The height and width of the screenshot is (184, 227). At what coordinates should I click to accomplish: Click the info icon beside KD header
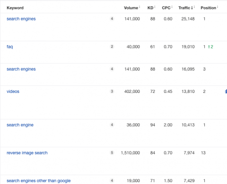coord(155,7)
